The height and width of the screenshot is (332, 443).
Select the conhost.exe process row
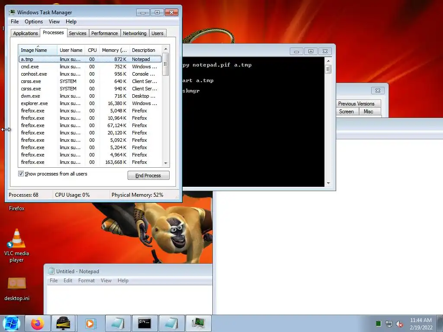90,74
